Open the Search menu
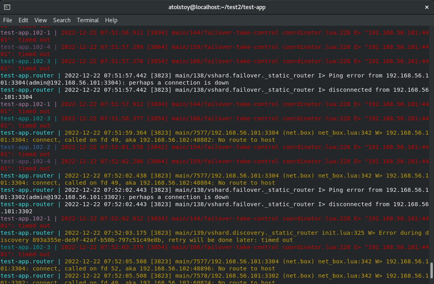Image resolution: width=434 pixels, height=284 pixels. tap(62, 20)
